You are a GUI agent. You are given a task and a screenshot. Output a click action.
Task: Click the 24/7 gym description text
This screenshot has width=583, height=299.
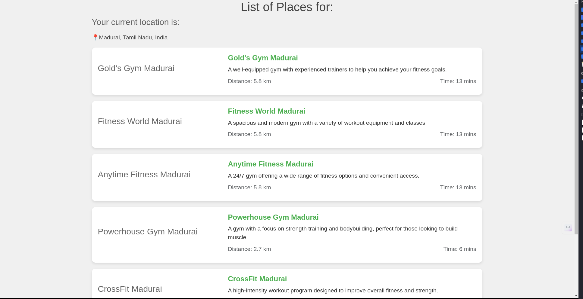pos(323,176)
